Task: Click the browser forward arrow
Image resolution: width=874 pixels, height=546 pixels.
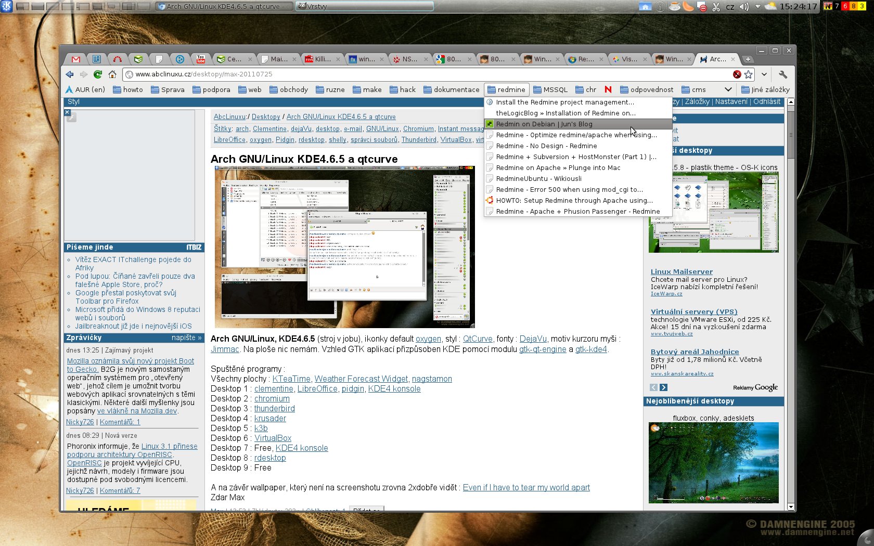Action: pyautogui.click(x=84, y=74)
